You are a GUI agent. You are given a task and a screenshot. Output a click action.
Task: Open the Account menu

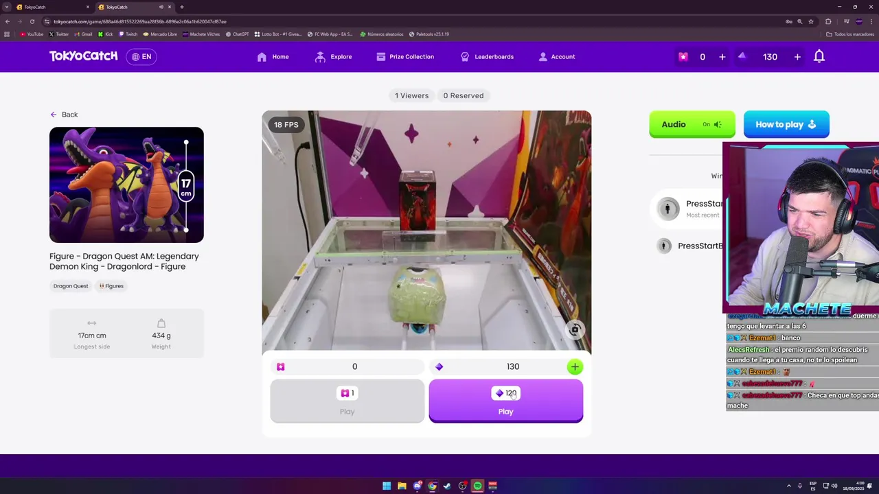click(x=557, y=57)
